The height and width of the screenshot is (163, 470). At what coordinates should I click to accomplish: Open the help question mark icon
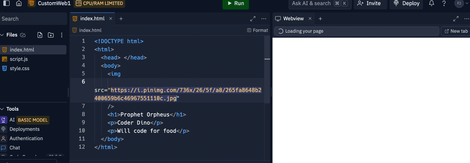[444, 3]
